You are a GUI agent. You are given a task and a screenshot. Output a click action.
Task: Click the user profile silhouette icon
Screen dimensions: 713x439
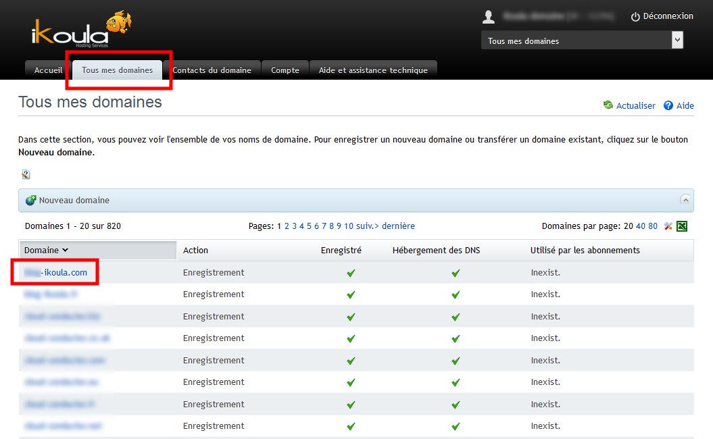[489, 17]
